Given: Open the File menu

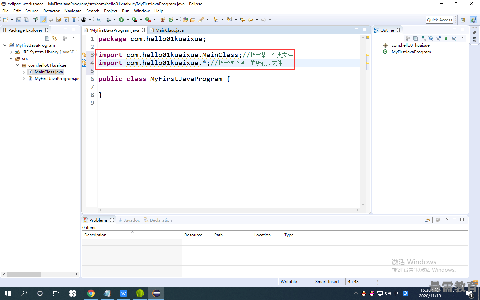Looking at the screenshot, I should tap(6, 11).
